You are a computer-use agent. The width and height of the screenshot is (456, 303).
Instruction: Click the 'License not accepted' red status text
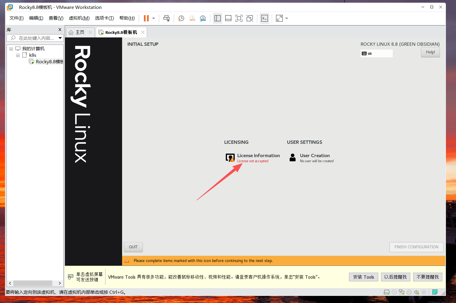point(253,161)
